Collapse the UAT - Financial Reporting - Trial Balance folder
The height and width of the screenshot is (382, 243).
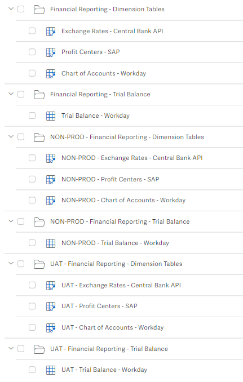11,349
